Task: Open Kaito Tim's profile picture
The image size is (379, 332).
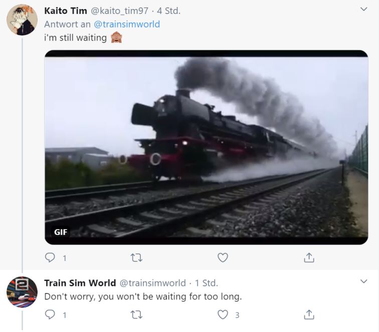Action: [22, 20]
